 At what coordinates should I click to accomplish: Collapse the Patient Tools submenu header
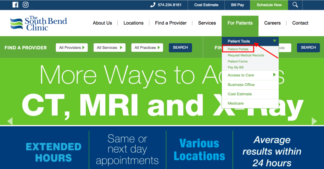coord(250,41)
